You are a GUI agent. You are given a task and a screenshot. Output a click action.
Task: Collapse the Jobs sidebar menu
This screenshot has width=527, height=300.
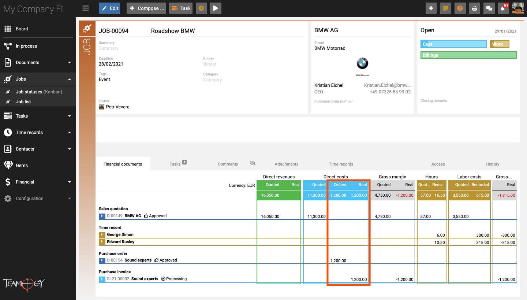pos(38,79)
